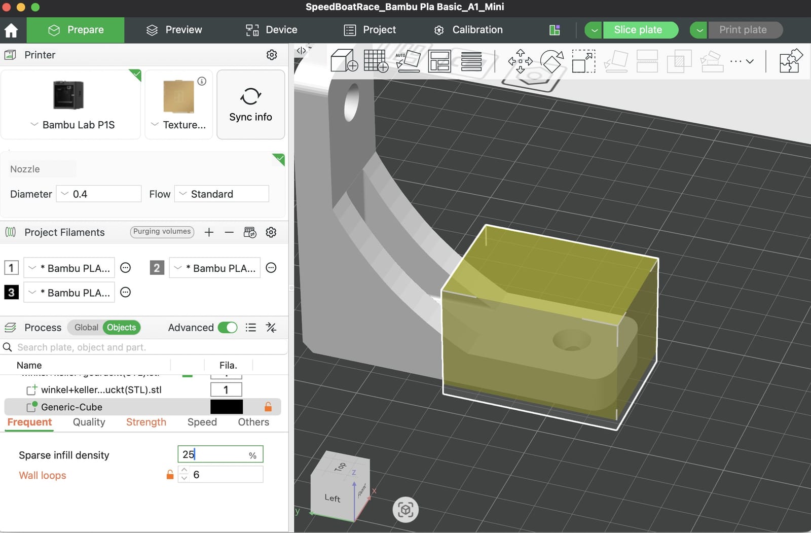The width and height of the screenshot is (811, 533).
Task: Click the Add cube primitive toolbar icon
Action: tap(344, 61)
